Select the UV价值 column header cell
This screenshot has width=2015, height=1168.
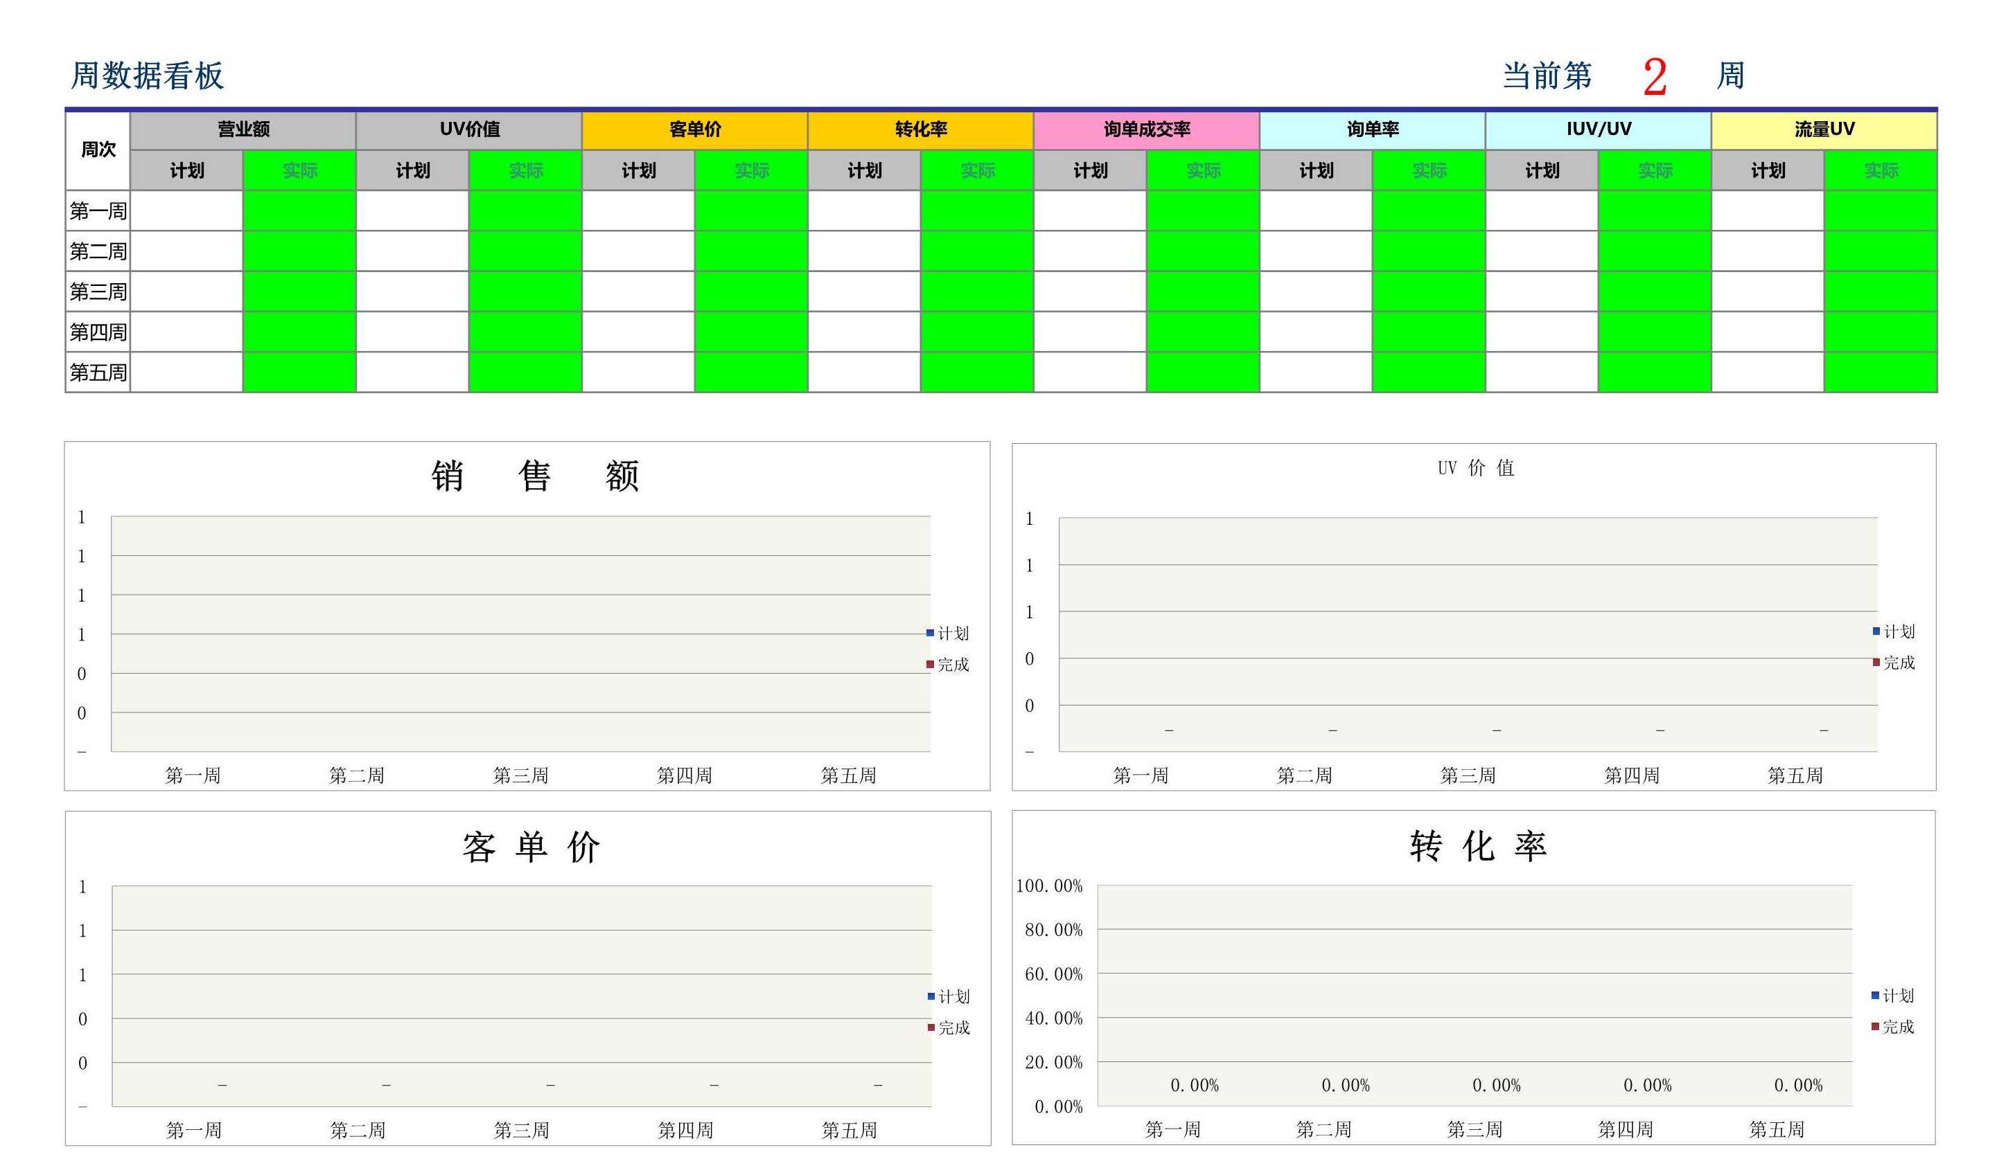(x=467, y=128)
